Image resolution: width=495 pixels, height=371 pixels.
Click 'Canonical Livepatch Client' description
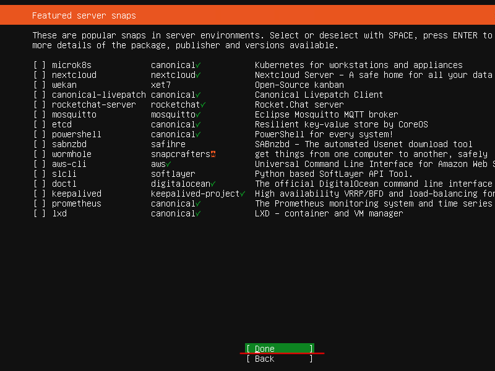coord(319,95)
